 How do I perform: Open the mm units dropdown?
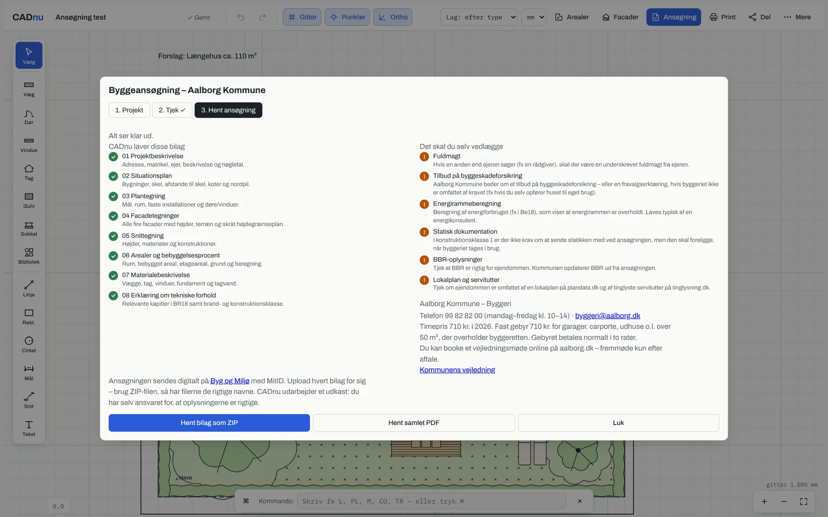(534, 17)
